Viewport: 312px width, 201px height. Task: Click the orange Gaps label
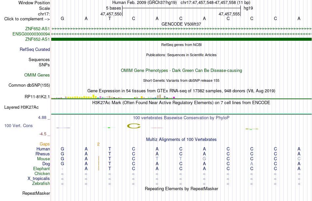pyautogui.click(x=45, y=144)
